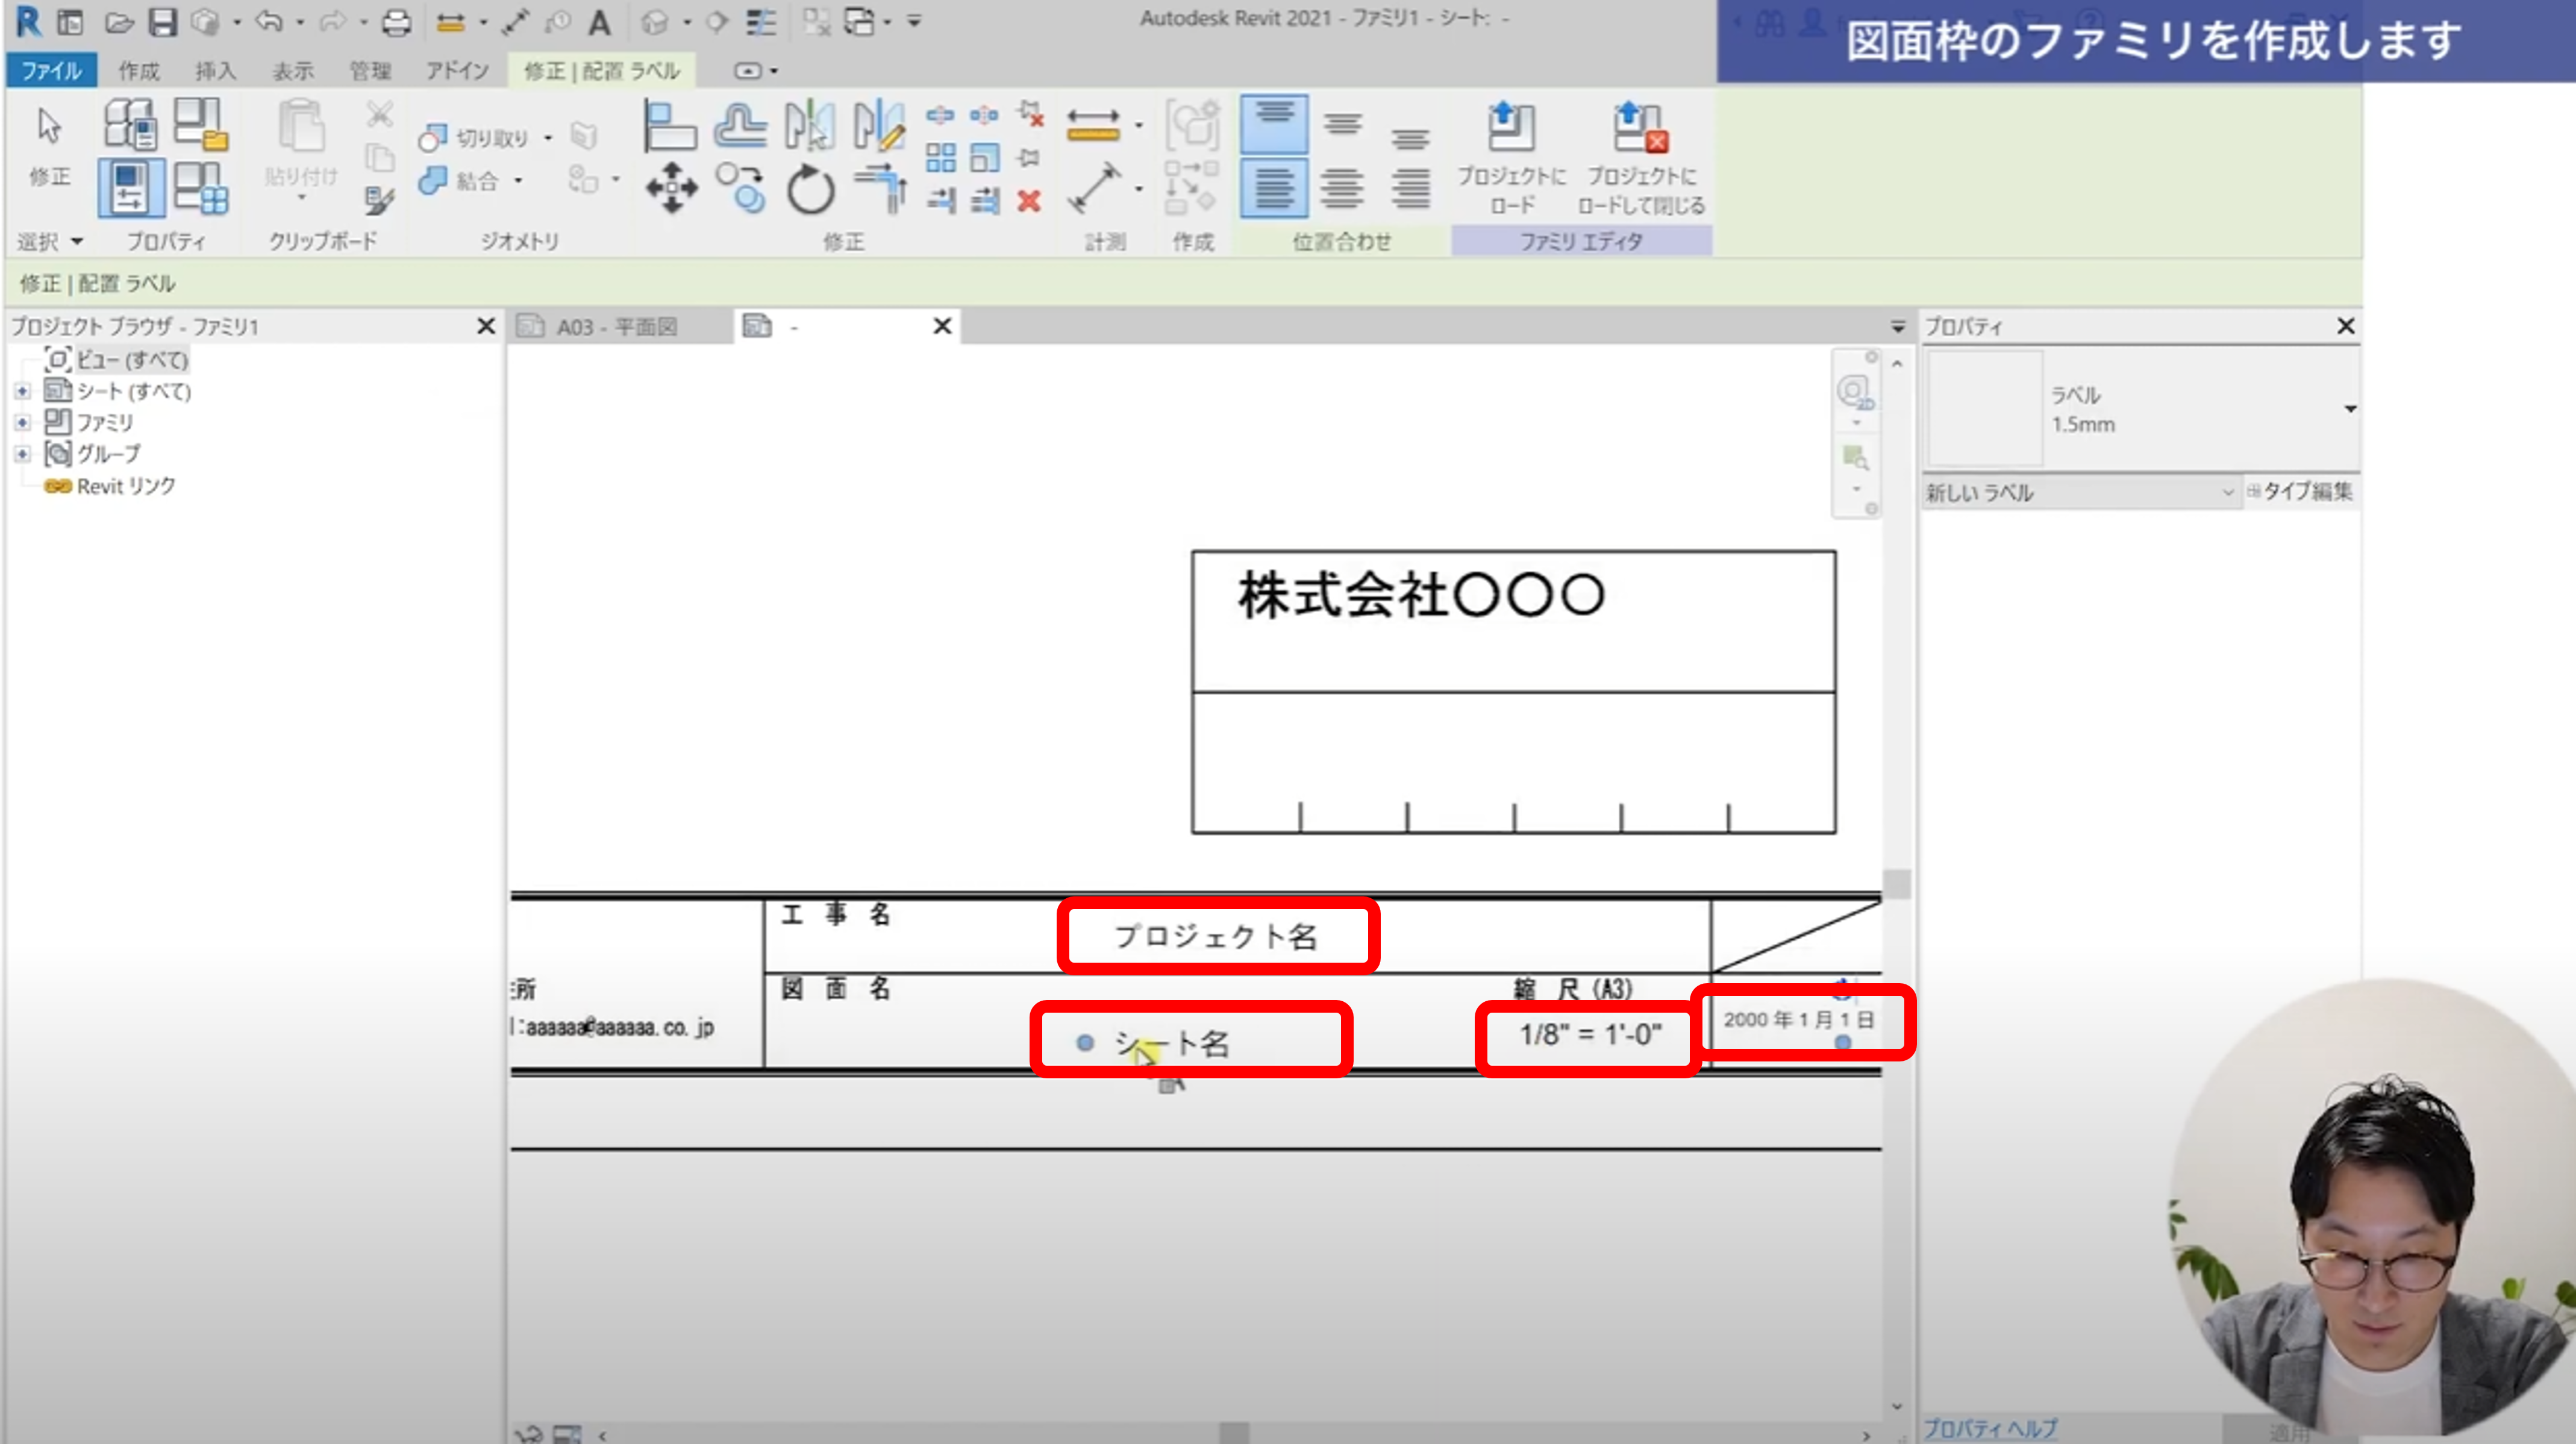Click the Print icon in quick toolbar
2576x1444 pixels.
(x=397, y=22)
